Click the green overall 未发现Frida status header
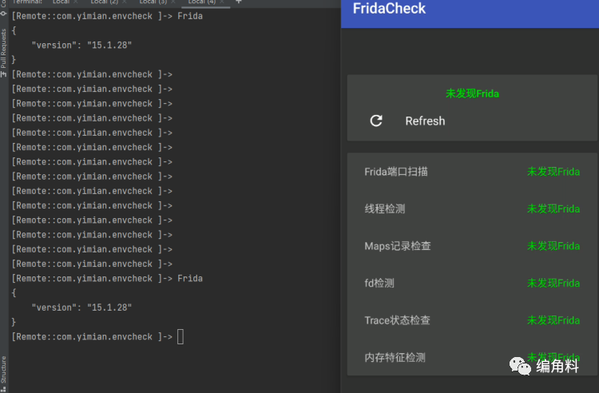Image resolution: width=599 pixels, height=393 pixels. tap(472, 93)
